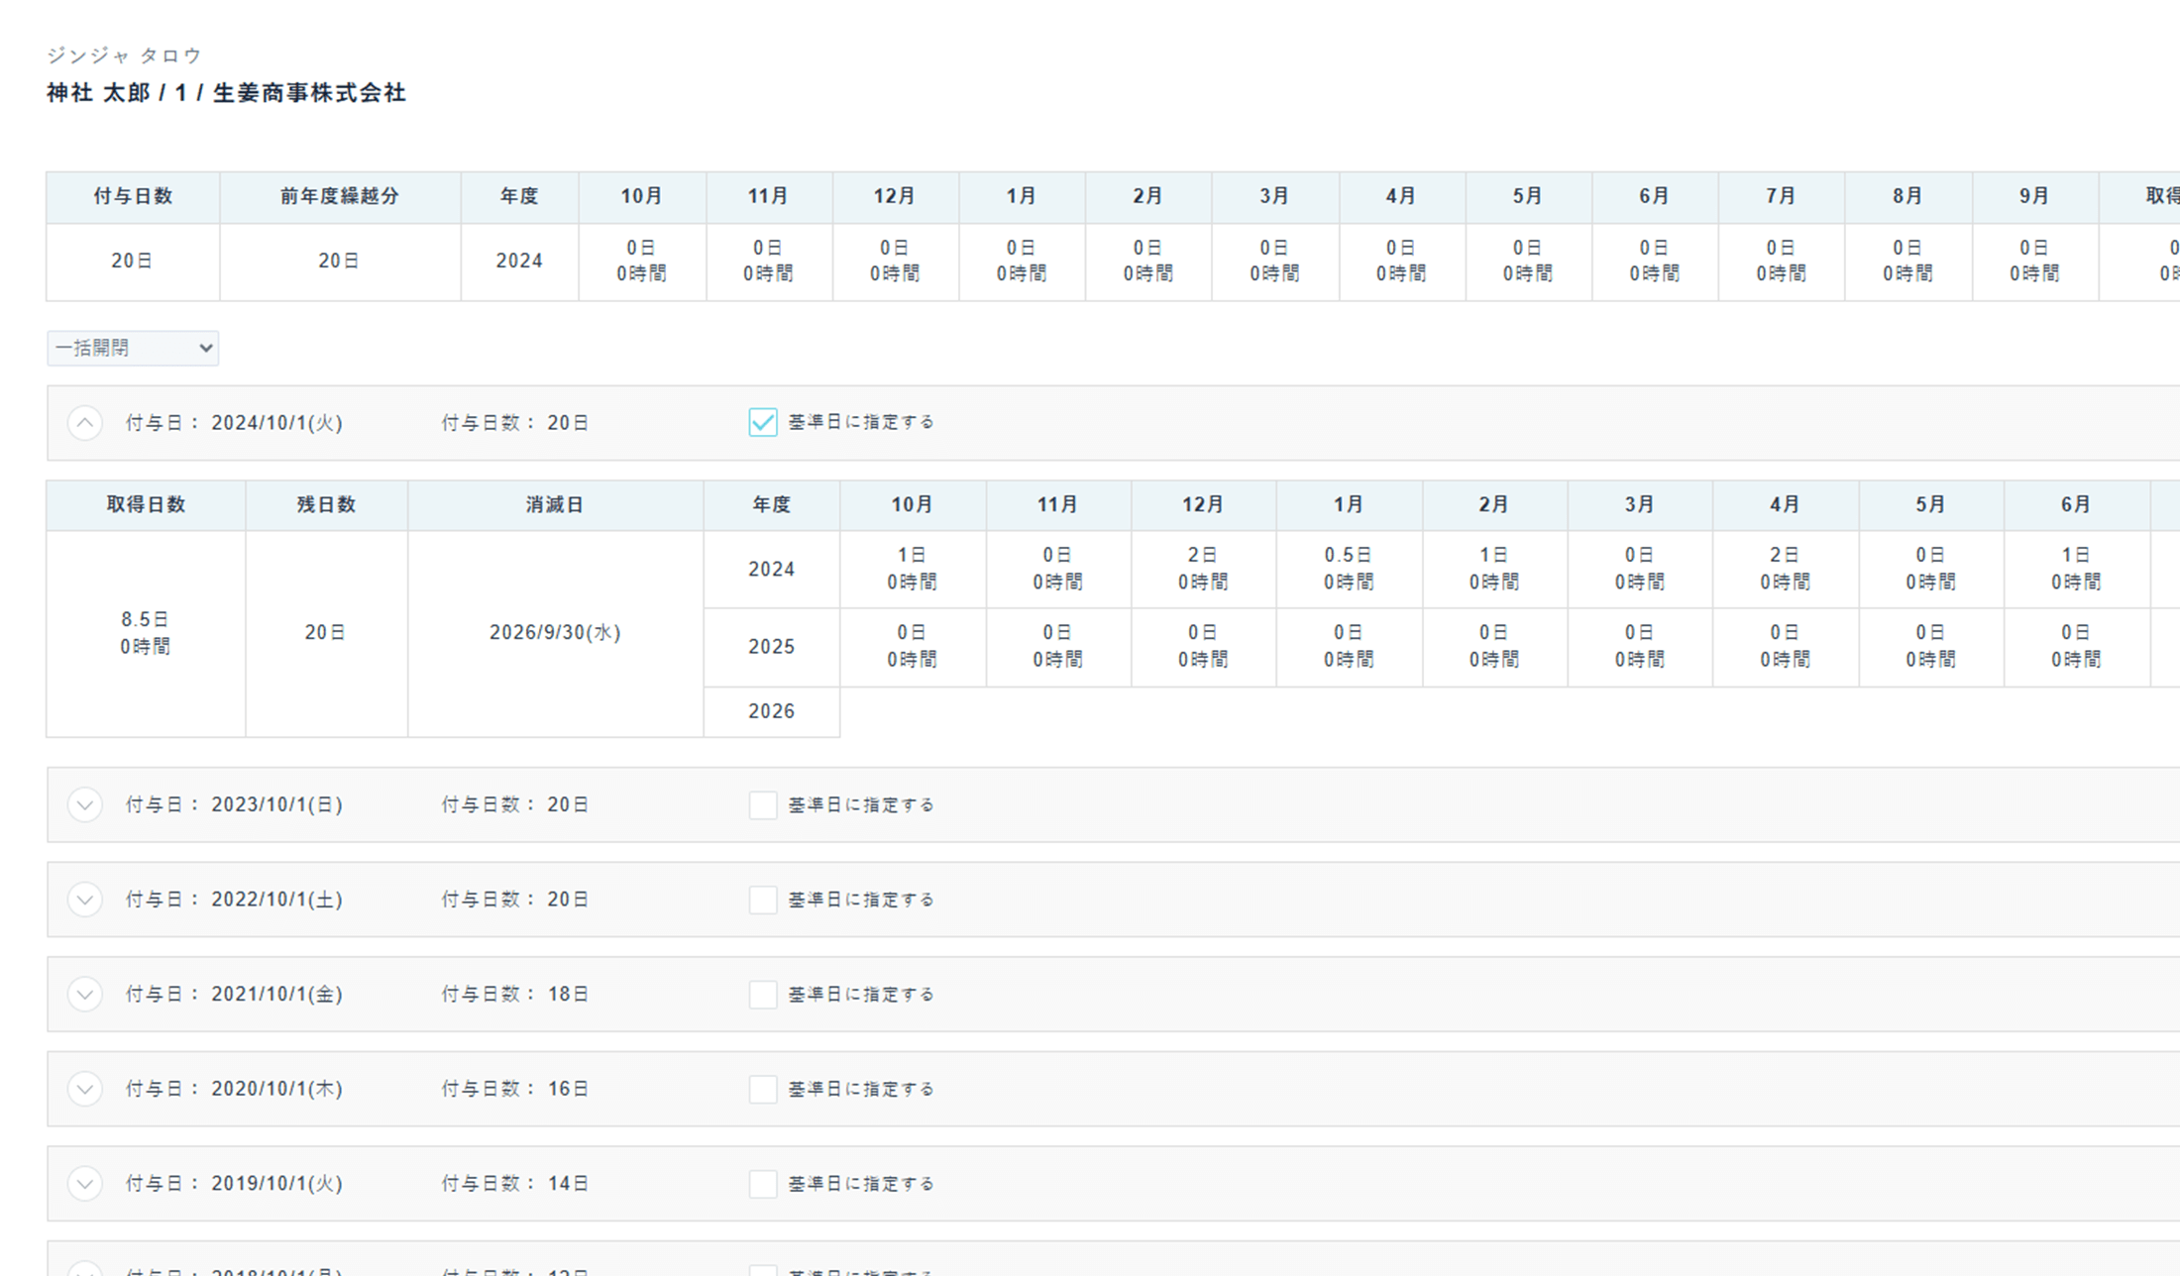Screen dimensions: 2180x1276
Task: Expand the 2019/10/1 grant date row
Action: click(x=85, y=1183)
